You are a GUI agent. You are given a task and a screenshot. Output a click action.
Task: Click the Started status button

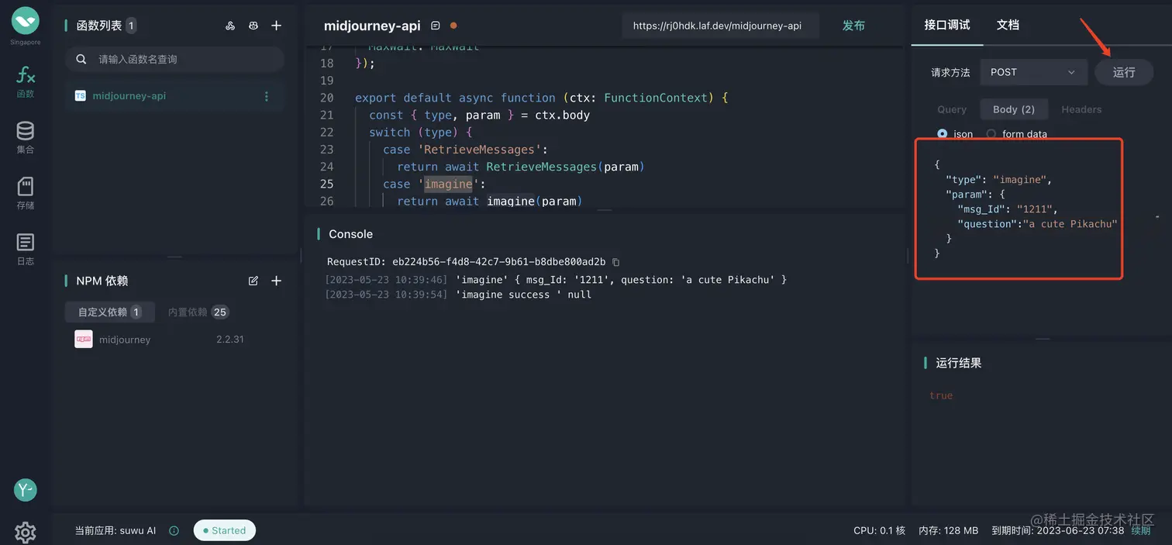pos(225,530)
